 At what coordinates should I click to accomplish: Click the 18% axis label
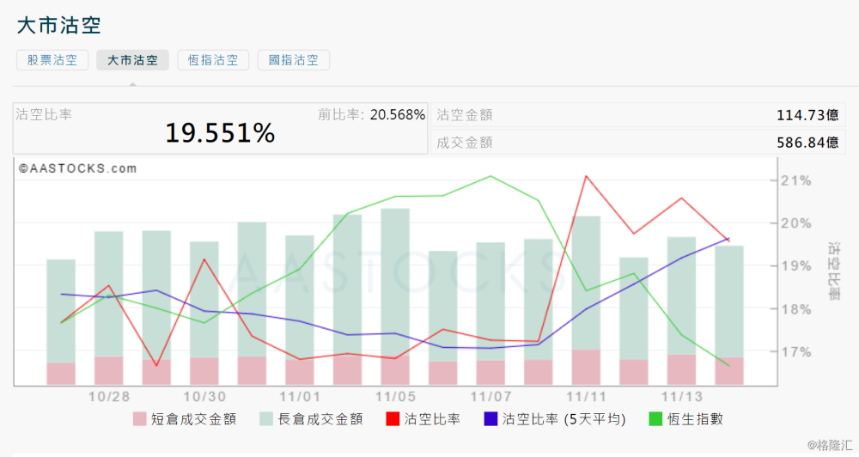click(796, 309)
